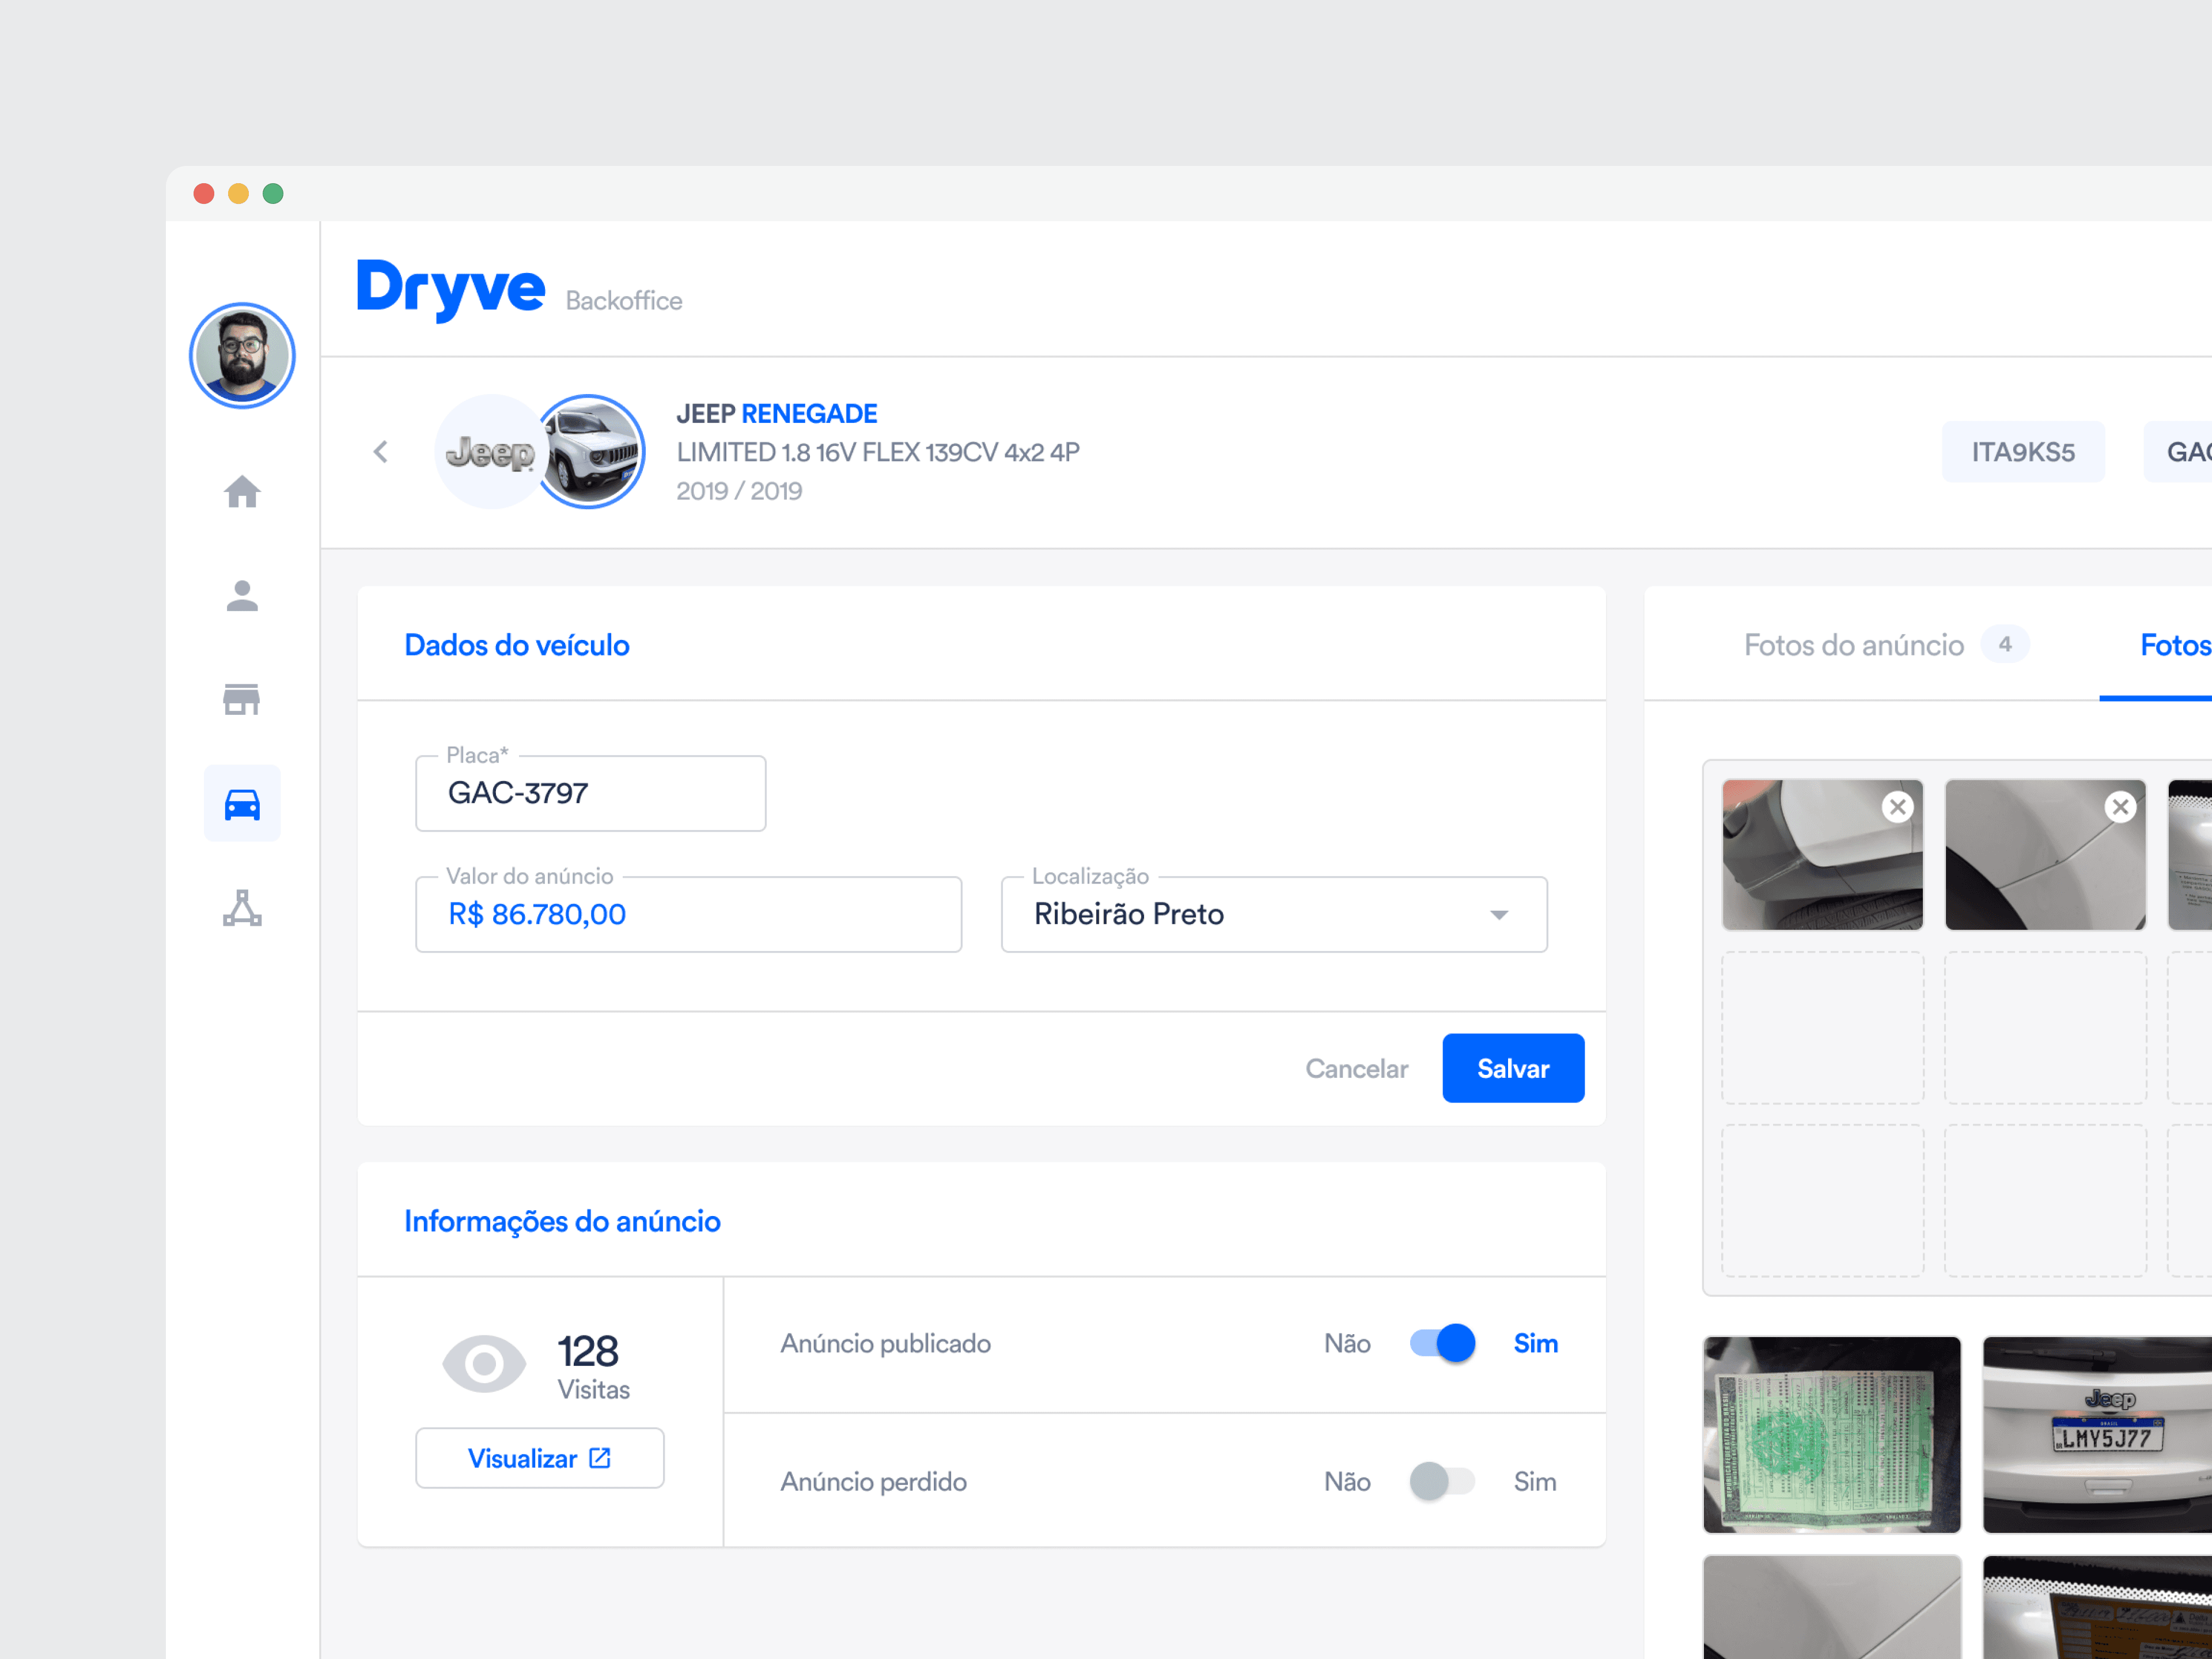2212x1659 pixels.
Task: Toggle the Anúncio publicado switch
Action: point(1442,1343)
